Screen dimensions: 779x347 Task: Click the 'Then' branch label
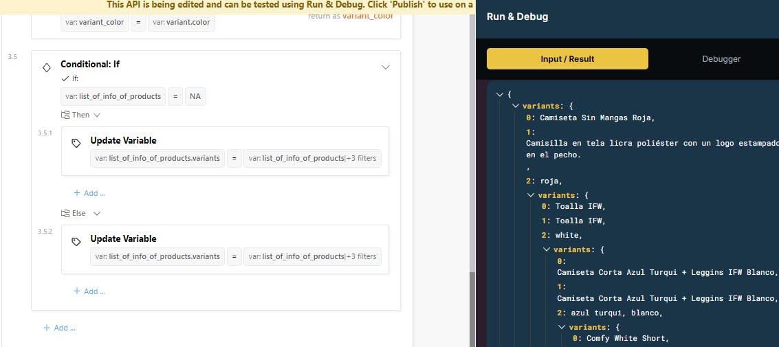pos(80,115)
